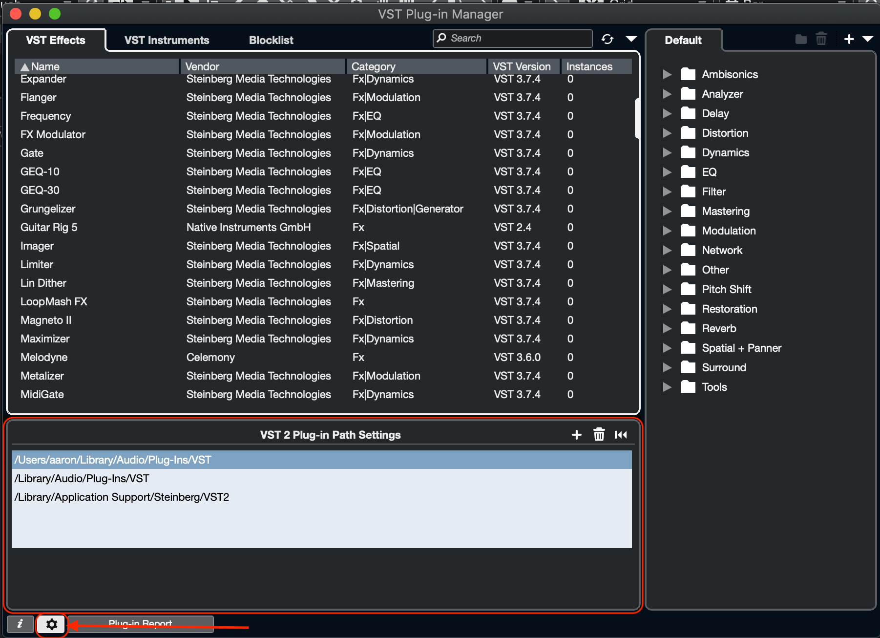Reset VST 2 paths to default icon

[x=621, y=435]
